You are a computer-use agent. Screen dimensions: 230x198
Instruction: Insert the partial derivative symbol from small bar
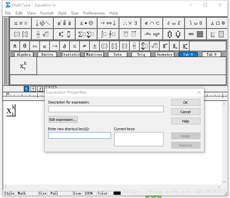pos(65,46)
